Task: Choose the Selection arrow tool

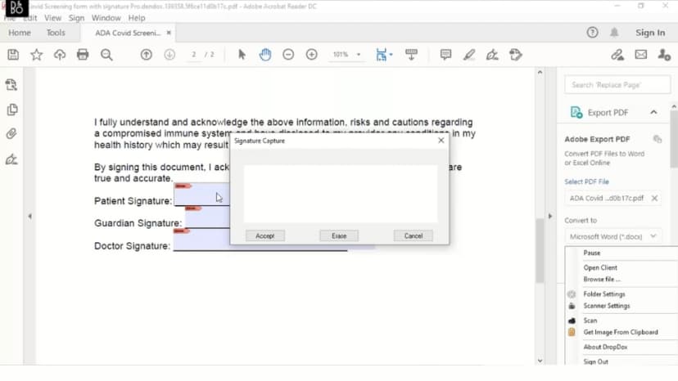Action: [242, 55]
